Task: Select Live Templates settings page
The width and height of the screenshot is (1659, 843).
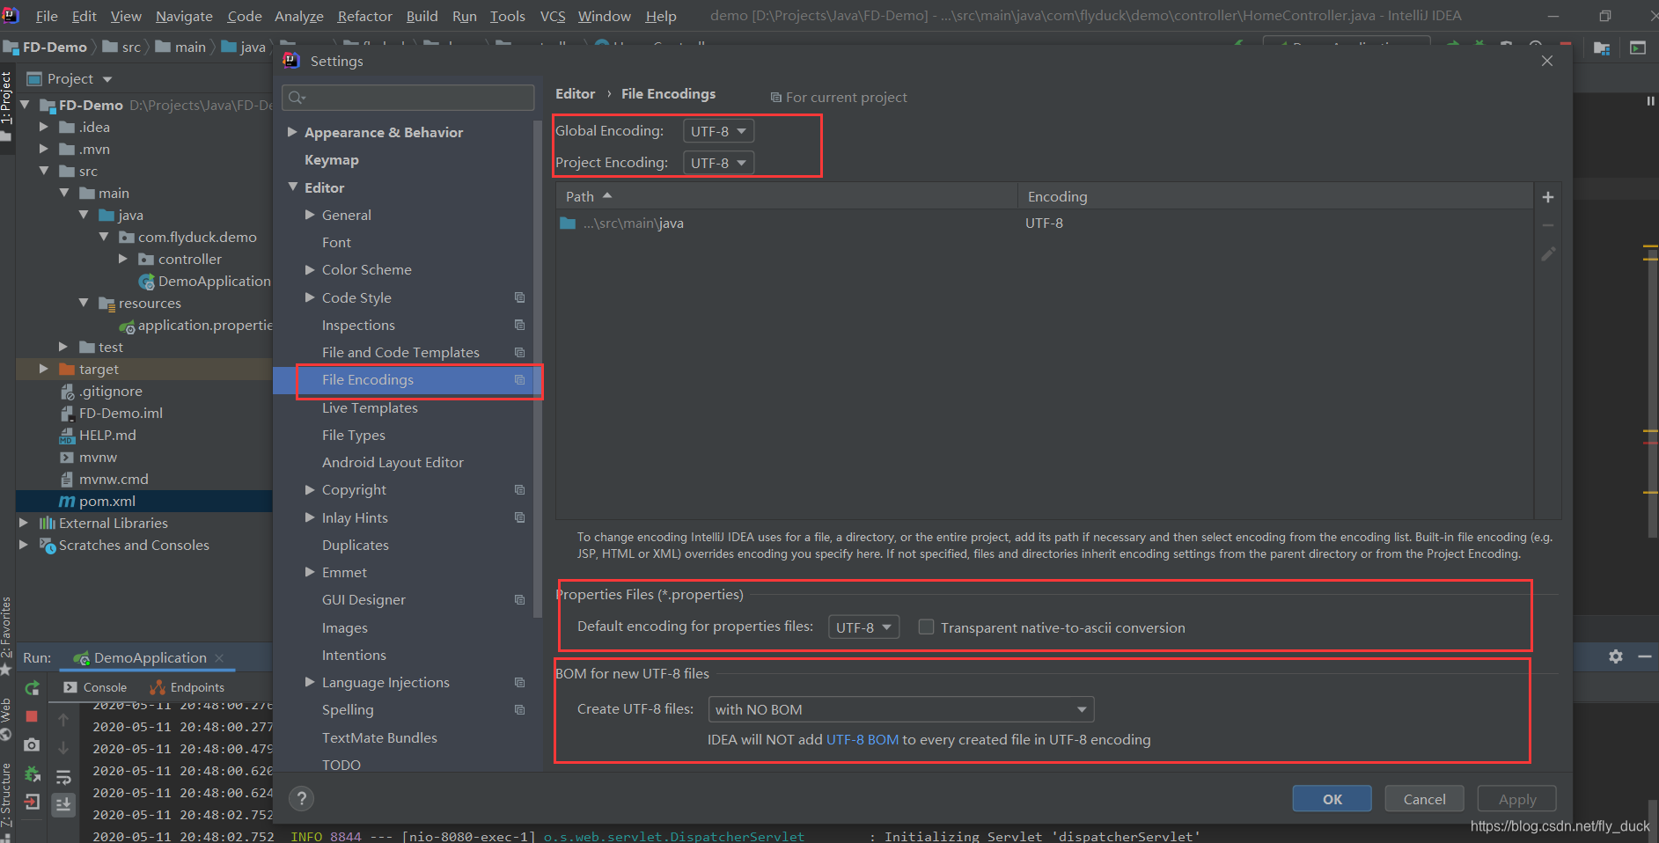Action: (370, 407)
